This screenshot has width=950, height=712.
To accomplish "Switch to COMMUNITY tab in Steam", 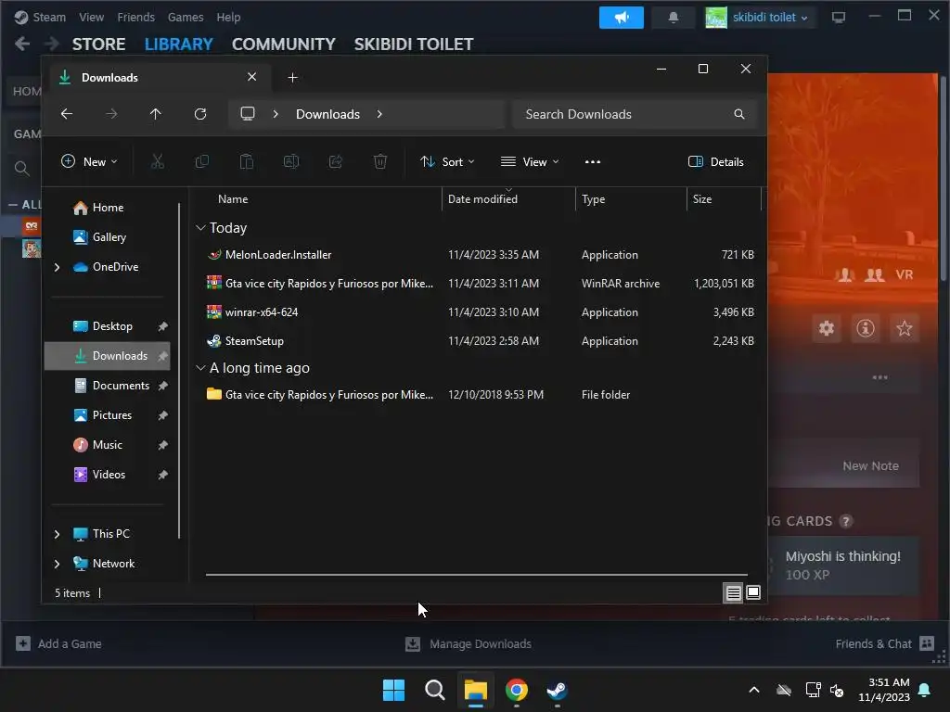I will [284, 44].
